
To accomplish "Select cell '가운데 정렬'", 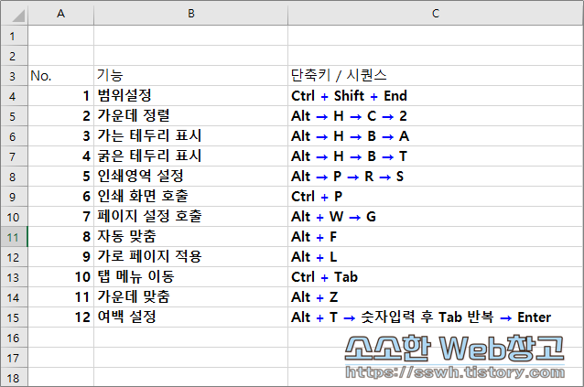I will click(190, 116).
